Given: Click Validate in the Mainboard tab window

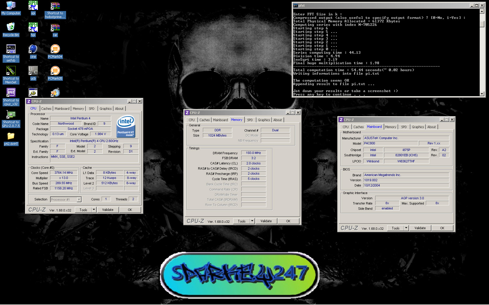Looking at the screenshot, I should pyautogui.click(x=420, y=228).
